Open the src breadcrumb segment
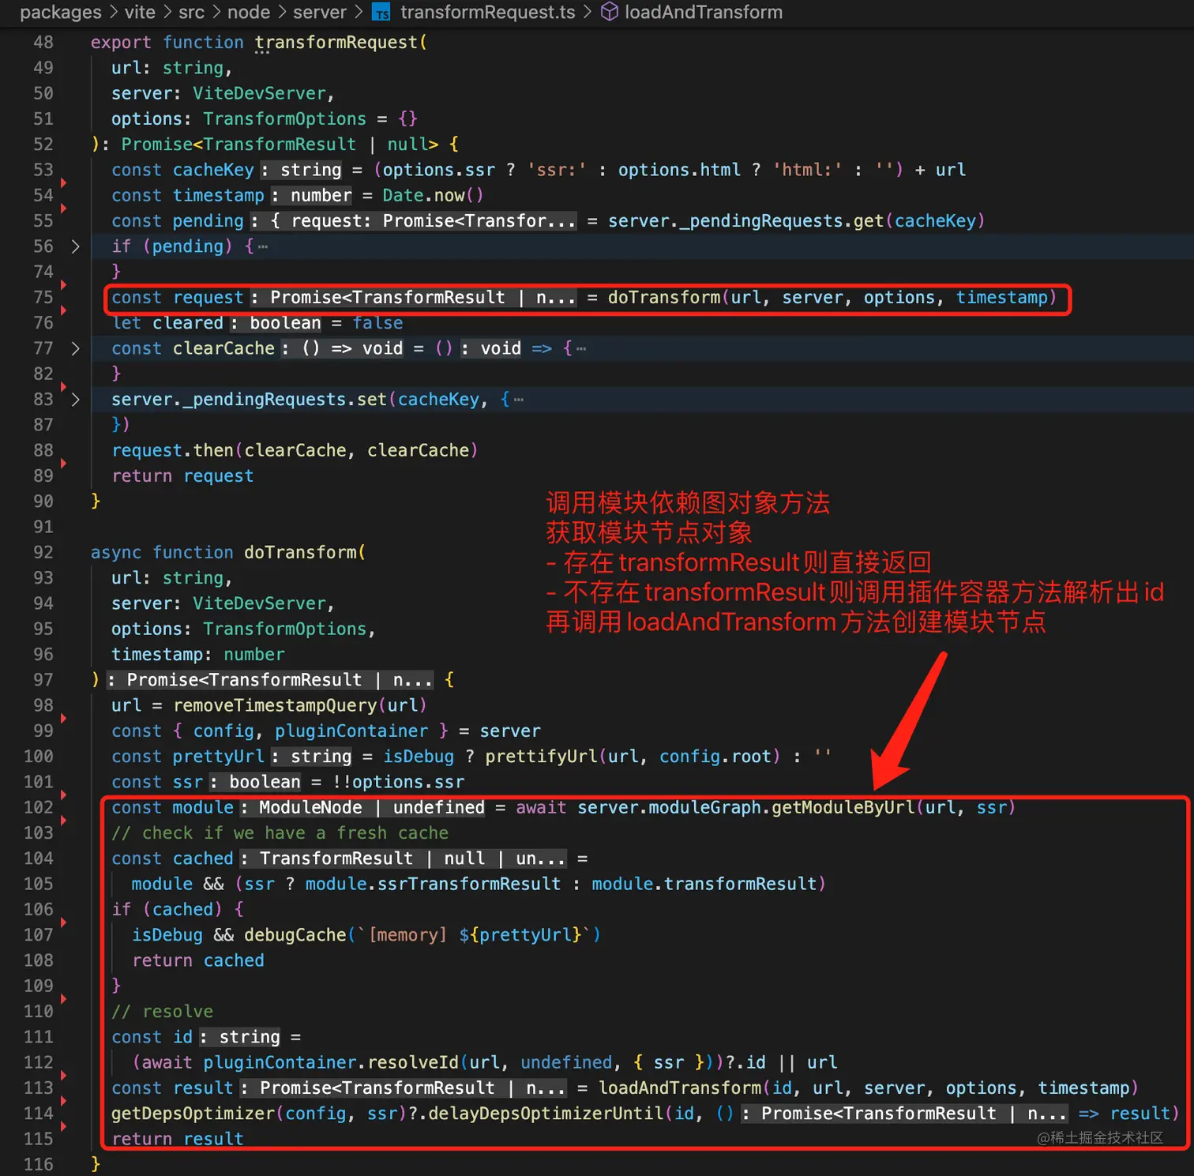This screenshot has width=1194, height=1176. tap(192, 12)
